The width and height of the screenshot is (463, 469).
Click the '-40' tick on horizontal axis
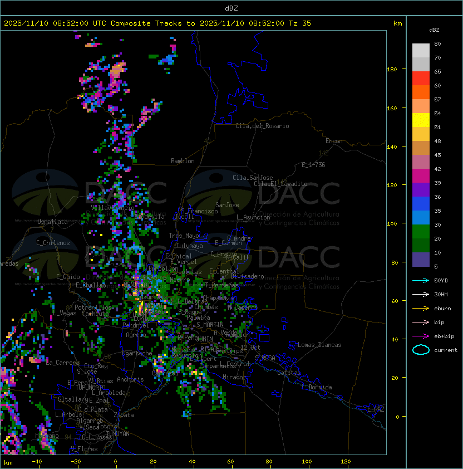(x=37, y=462)
